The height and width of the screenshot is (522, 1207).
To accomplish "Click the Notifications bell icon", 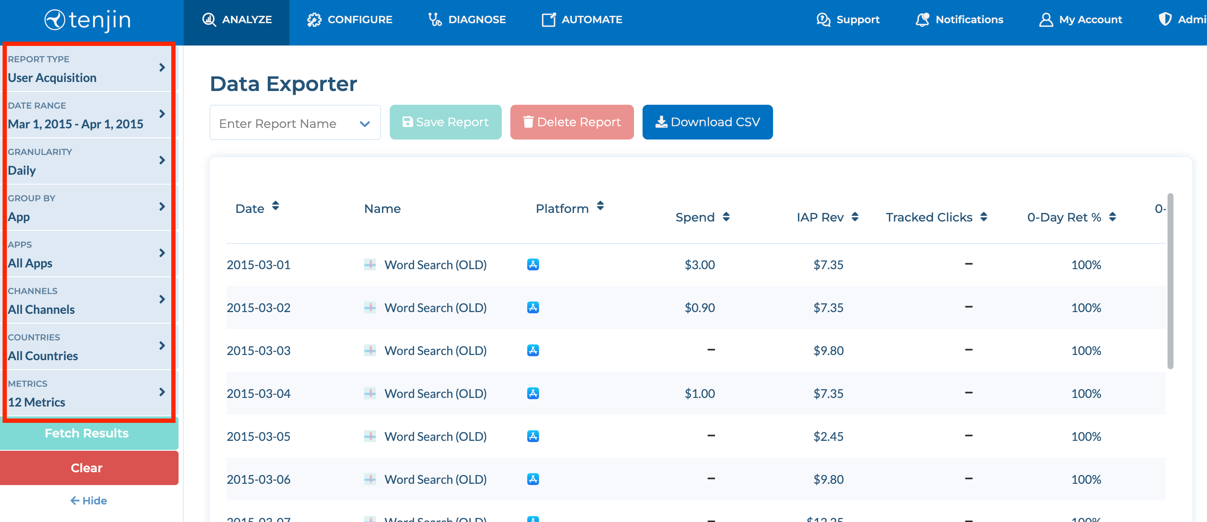I will [922, 20].
